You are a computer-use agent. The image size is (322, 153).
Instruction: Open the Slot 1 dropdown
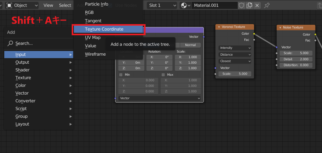click(162, 5)
